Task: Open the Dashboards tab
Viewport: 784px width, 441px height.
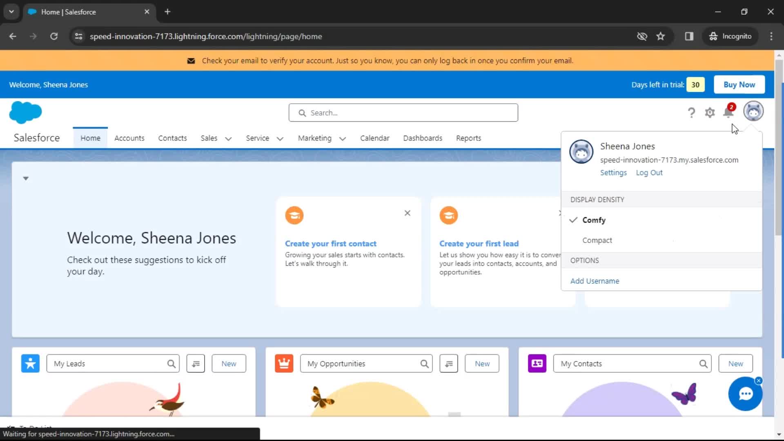Action: pos(423,138)
